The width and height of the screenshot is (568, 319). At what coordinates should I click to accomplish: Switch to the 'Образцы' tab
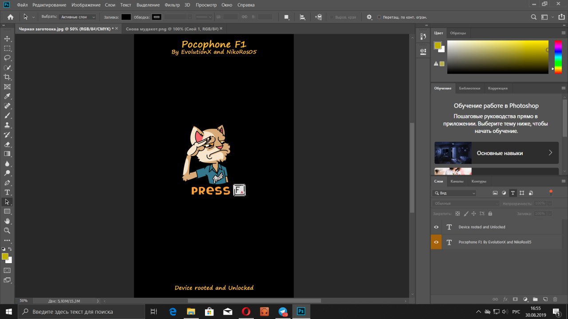pos(458,33)
